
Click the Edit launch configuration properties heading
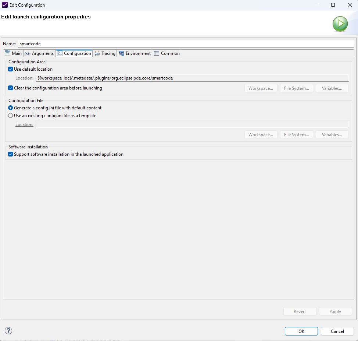[46, 17]
